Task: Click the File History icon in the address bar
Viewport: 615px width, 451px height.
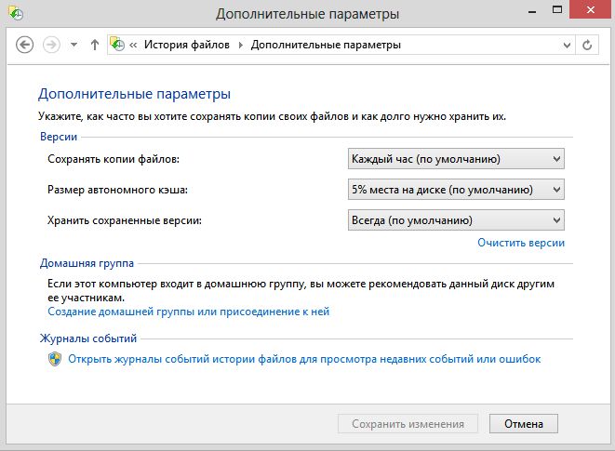Action: [118, 45]
